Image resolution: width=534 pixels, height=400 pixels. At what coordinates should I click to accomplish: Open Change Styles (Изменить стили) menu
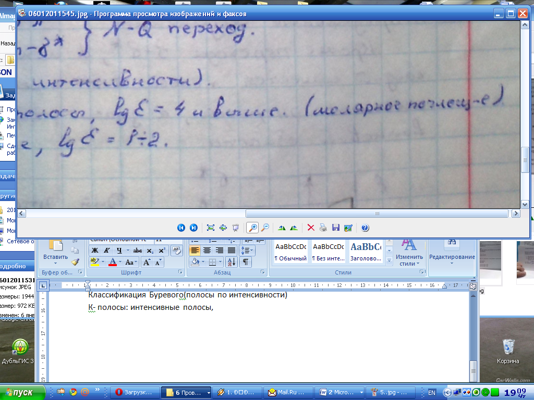pyautogui.click(x=409, y=254)
